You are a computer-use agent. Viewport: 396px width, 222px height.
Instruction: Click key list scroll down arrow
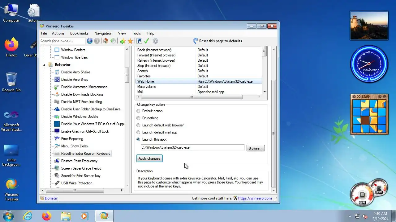point(265,92)
